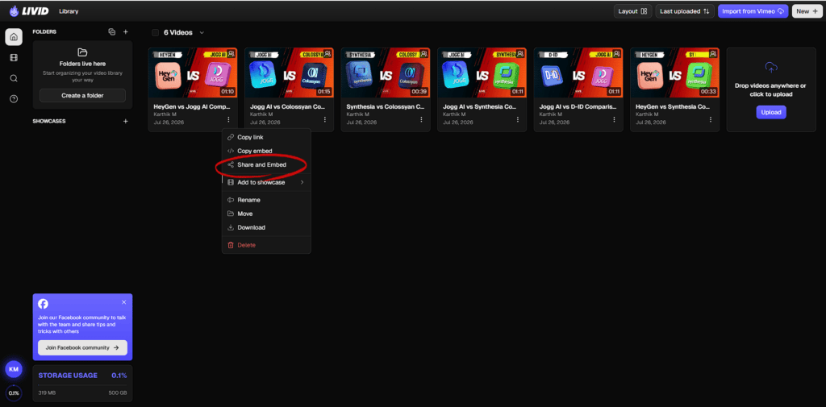This screenshot has width=826, height=407.
Task: Dismiss the Facebook community banner
Action: pos(123,302)
